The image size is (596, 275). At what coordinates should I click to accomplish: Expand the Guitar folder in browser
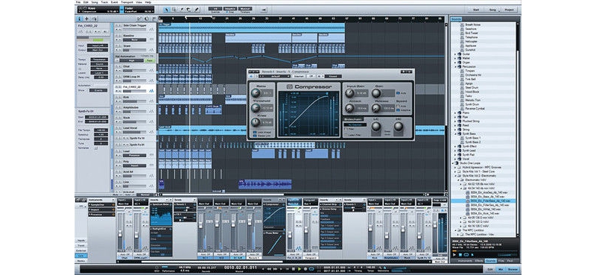(x=455, y=54)
